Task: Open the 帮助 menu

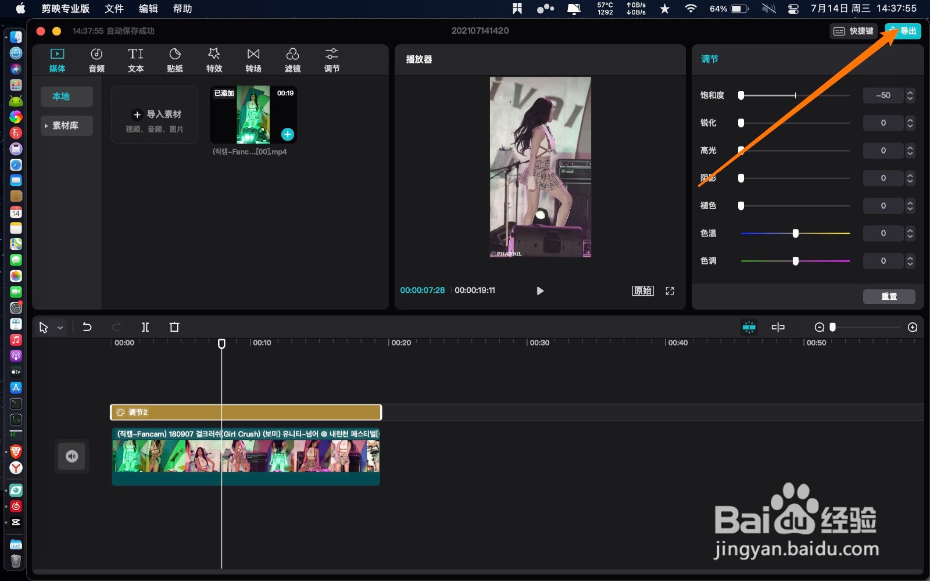Action: pos(183,9)
